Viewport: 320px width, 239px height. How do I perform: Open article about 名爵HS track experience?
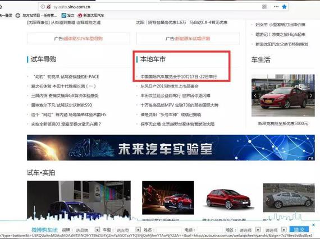[69, 114]
